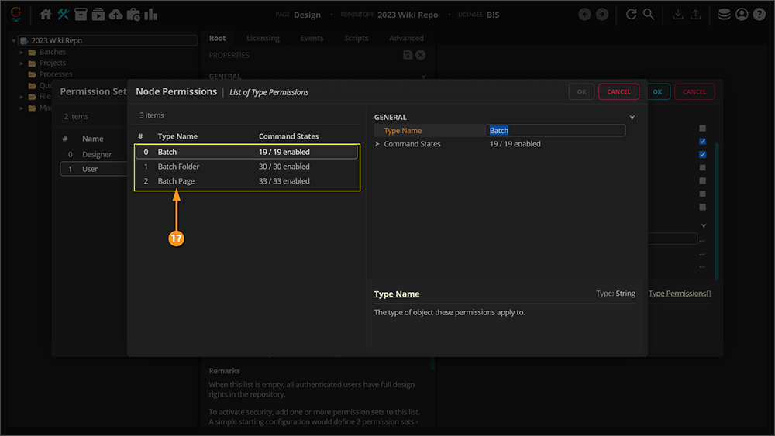Switch to the Licensing tab
The width and height of the screenshot is (775, 436).
pos(263,38)
